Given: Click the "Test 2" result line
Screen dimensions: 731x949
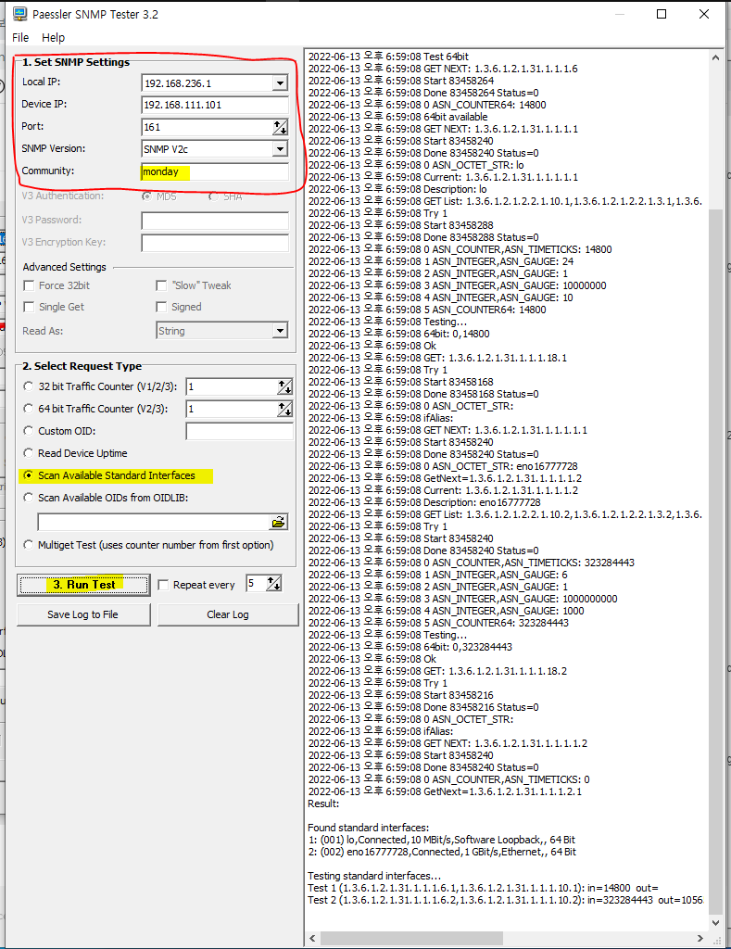Looking at the screenshot, I should [x=505, y=900].
